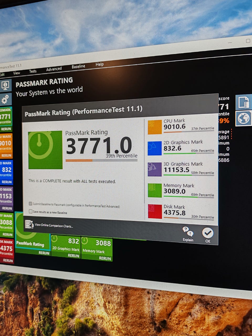Click the Disk Mark 4375.8 value
The width and height of the screenshot is (252, 336).
(x=175, y=213)
